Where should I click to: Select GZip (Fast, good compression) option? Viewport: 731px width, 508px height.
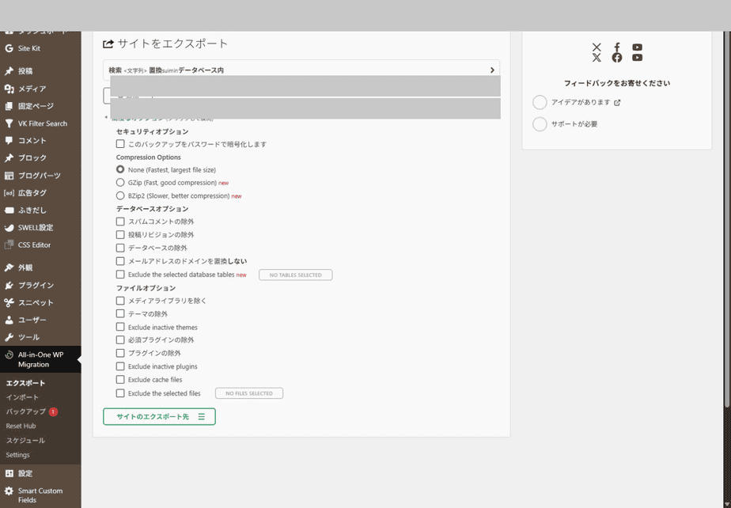coord(120,183)
